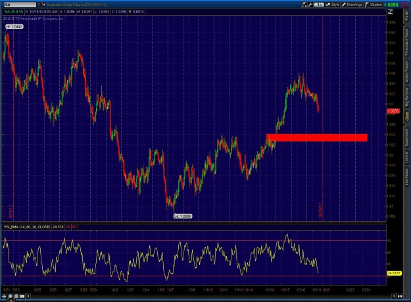Viewport: 411px width, 302px height.
Task: Click the D: 10/19/12 8:00 AM date readout
Action: tap(41, 12)
